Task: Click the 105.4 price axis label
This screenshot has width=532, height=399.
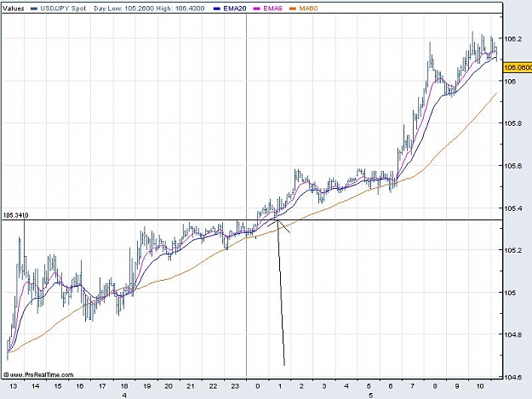Action: click(x=513, y=208)
